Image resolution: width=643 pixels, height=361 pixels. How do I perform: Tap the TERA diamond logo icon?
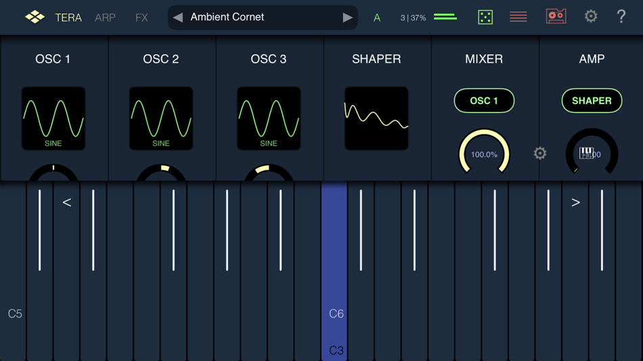(35, 17)
